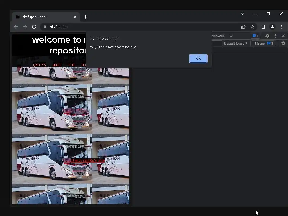The width and height of the screenshot is (288, 216).
Task: Expand more DevTools tabs with double chevron
Action: click(231, 36)
